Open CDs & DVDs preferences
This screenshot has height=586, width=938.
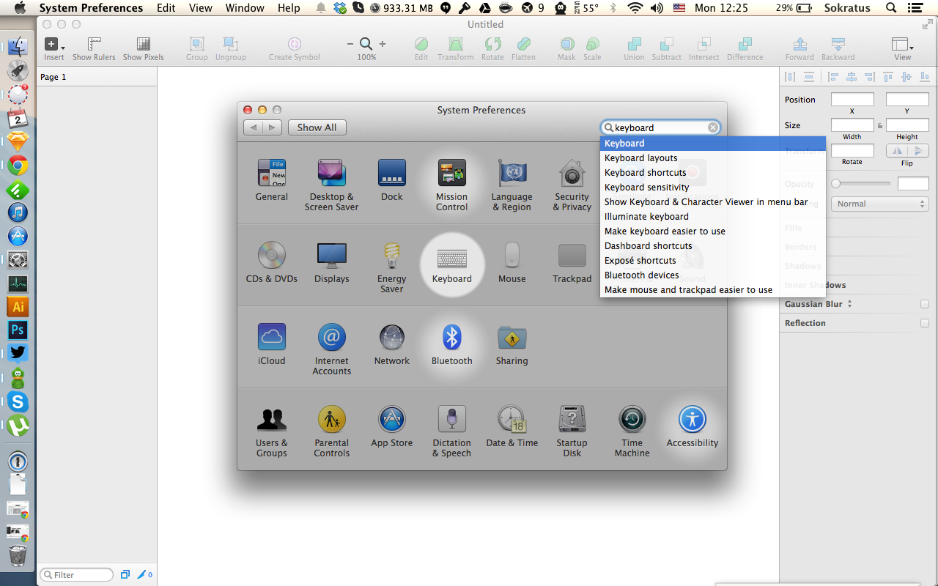(271, 262)
